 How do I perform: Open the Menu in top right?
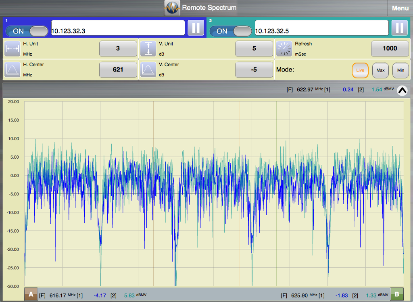(400, 8)
